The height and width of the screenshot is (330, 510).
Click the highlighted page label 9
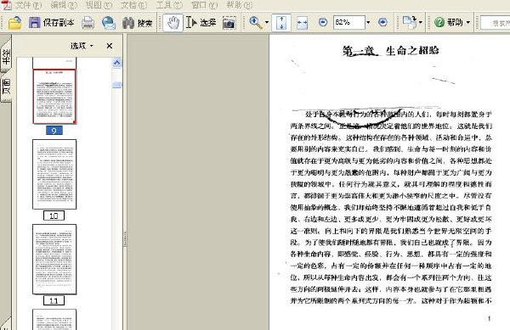click(x=54, y=131)
